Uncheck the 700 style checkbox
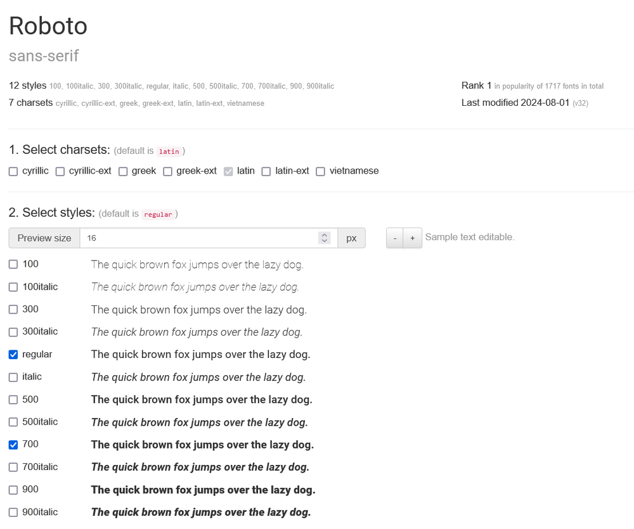 coord(13,445)
